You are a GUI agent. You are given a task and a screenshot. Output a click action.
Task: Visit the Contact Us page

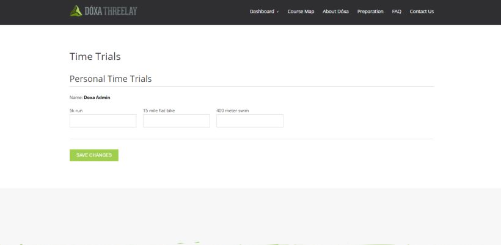pyautogui.click(x=422, y=12)
